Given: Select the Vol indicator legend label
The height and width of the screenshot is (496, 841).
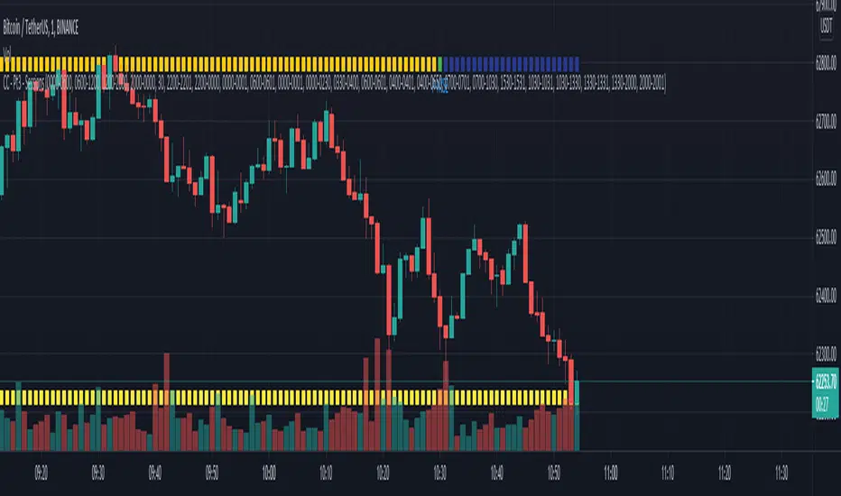Looking at the screenshot, I should click(x=7, y=51).
